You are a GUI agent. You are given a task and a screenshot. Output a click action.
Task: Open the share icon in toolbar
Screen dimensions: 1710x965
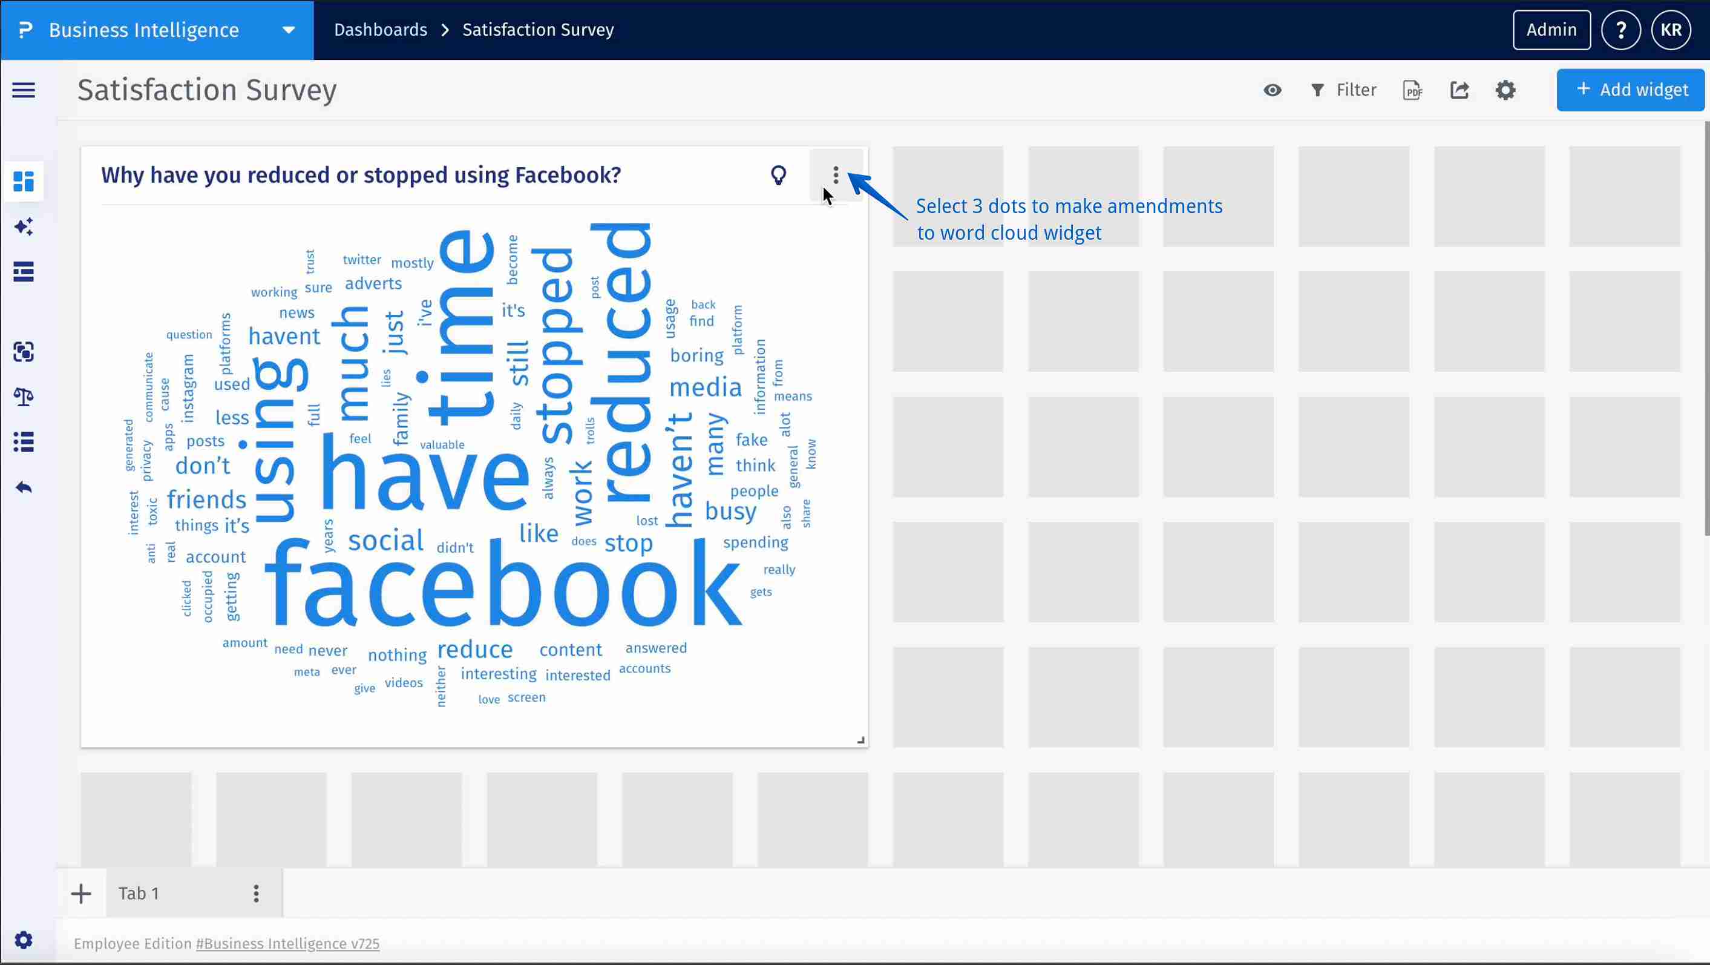(1459, 90)
